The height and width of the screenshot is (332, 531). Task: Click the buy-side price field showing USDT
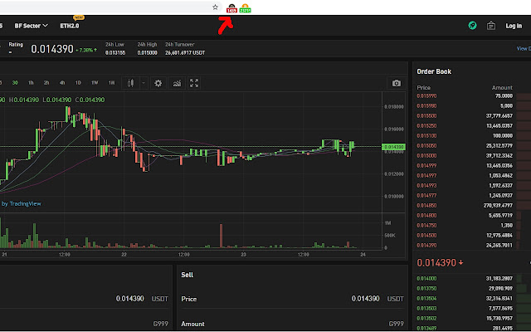pyautogui.click(x=85, y=299)
